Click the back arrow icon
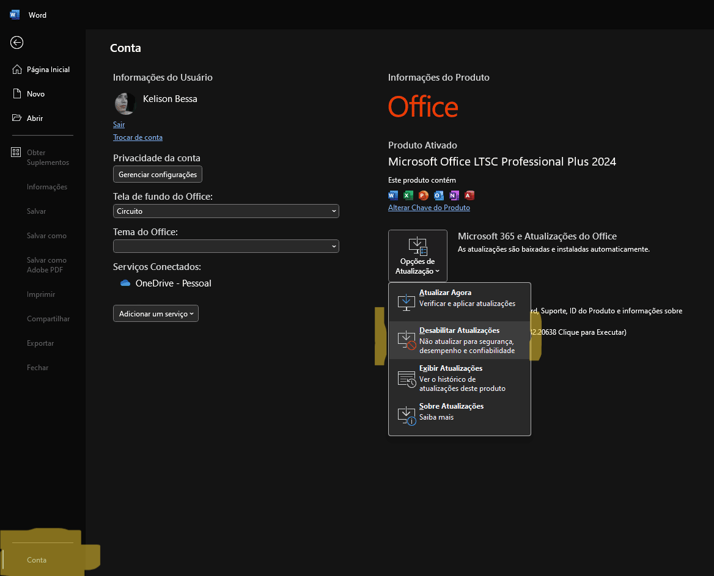The height and width of the screenshot is (576, 714). click(x=17, y=42)
